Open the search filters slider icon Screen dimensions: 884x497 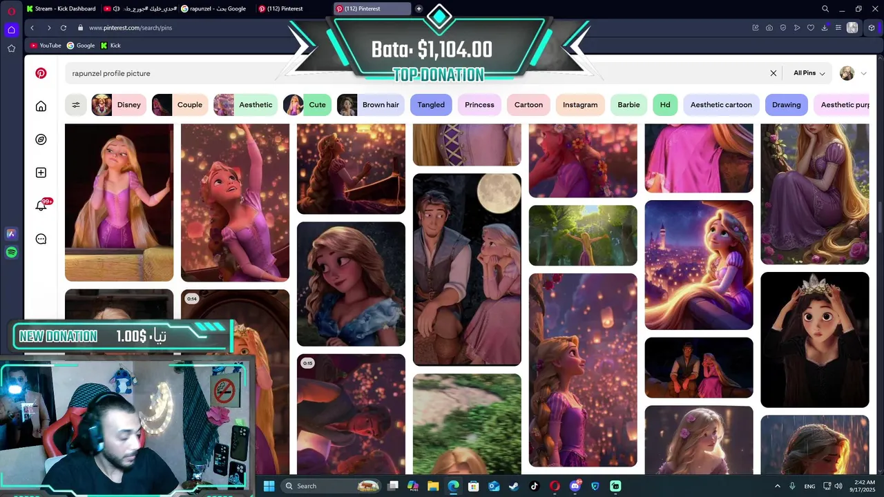click(x=76, y=105)
